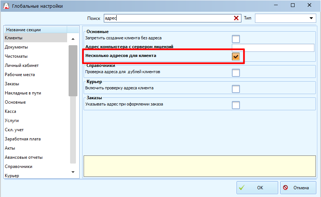Viewport: 321px width, 197px height.
Task: Uncheck 'Несколько адресов для клиента' checkbox
Action: click(x=236, y=56)
